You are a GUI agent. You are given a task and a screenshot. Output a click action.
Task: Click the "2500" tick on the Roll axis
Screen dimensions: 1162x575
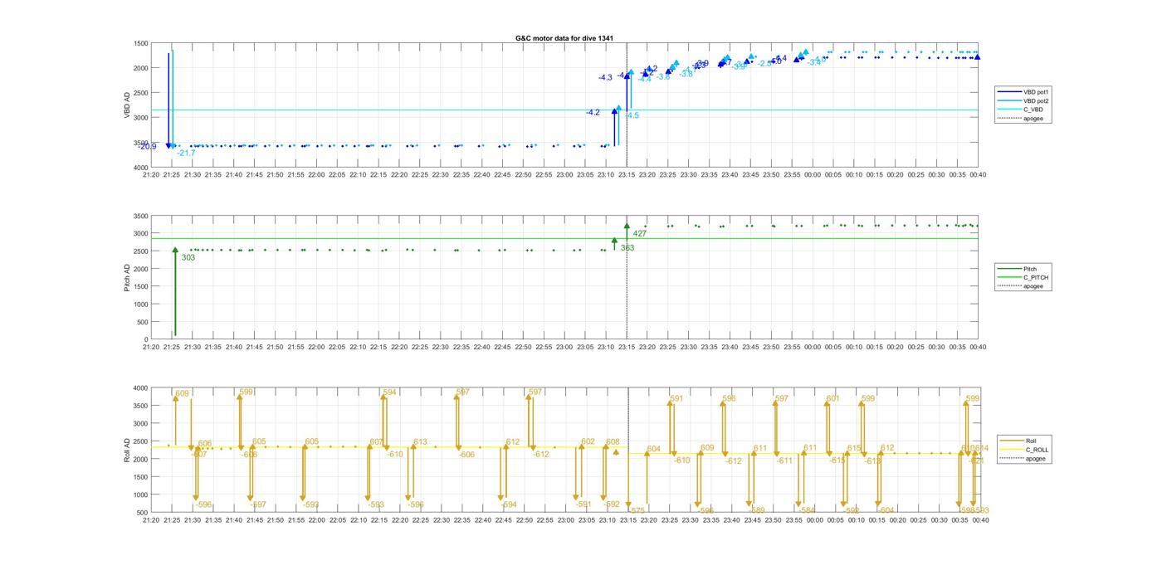pyautogui.click(x=141, y=441)
